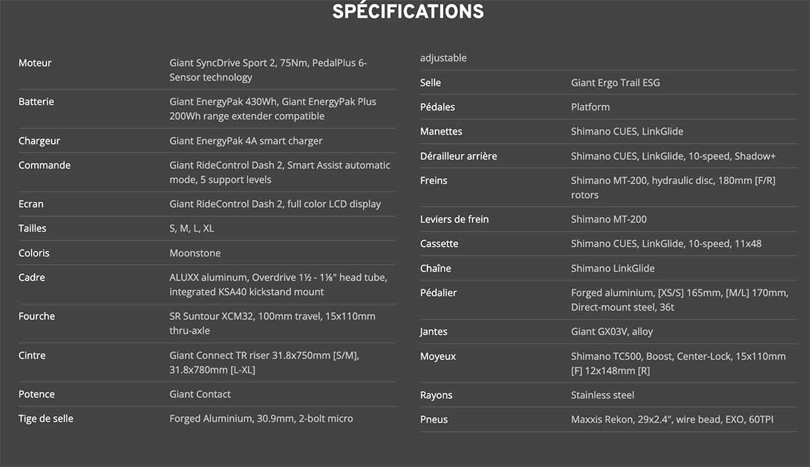Select the Tige de selle label
The image size is (810, 467).
pos(46,418)
